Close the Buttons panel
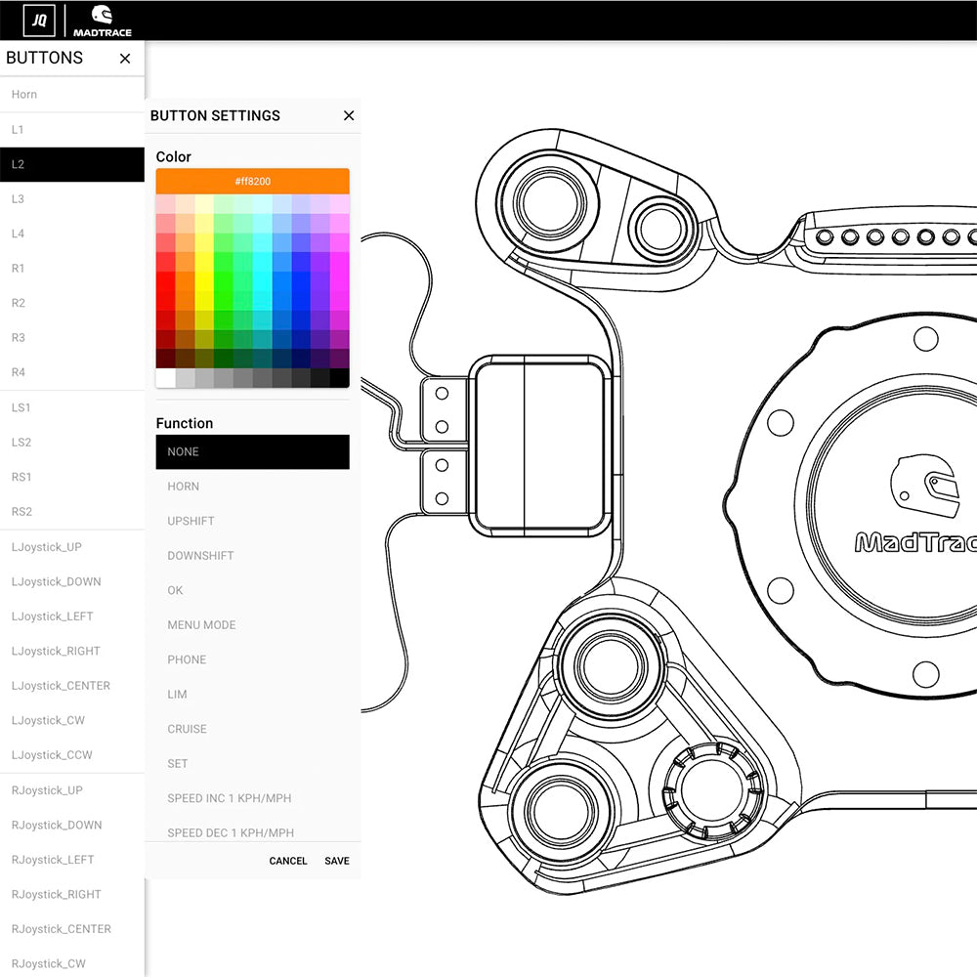The height and width of the screenshot is (977, 977). click(x=125, y=59)
